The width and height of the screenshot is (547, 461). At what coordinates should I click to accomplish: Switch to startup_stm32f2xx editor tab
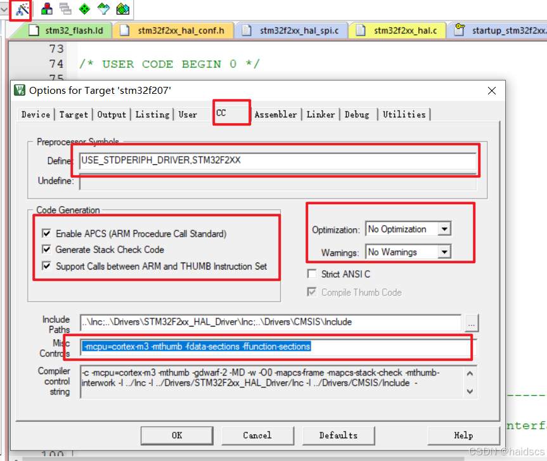[499, 30]
